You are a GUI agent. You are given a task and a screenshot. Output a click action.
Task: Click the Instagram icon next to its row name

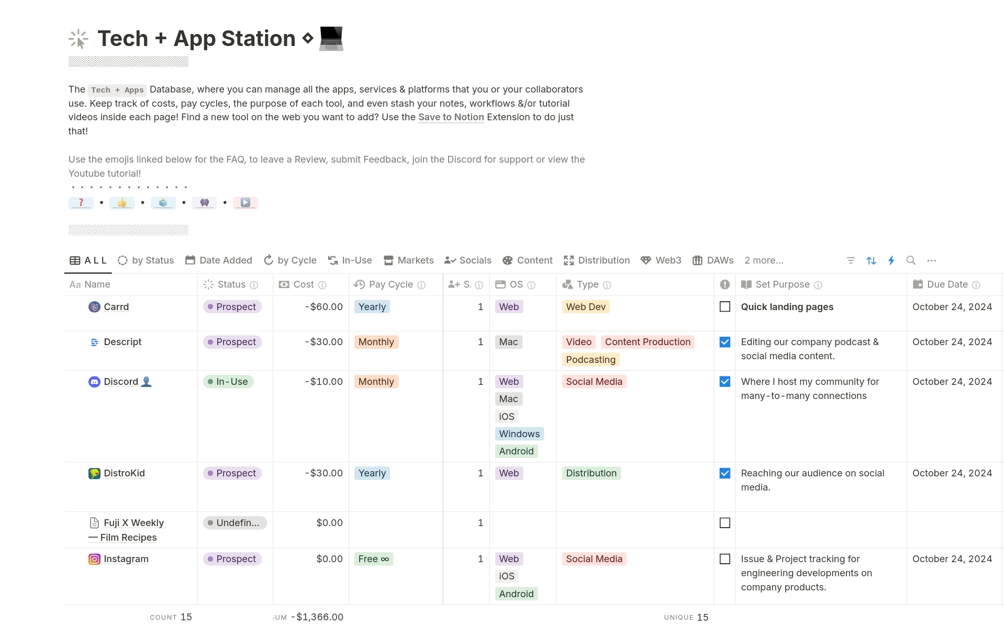point(94,559)
